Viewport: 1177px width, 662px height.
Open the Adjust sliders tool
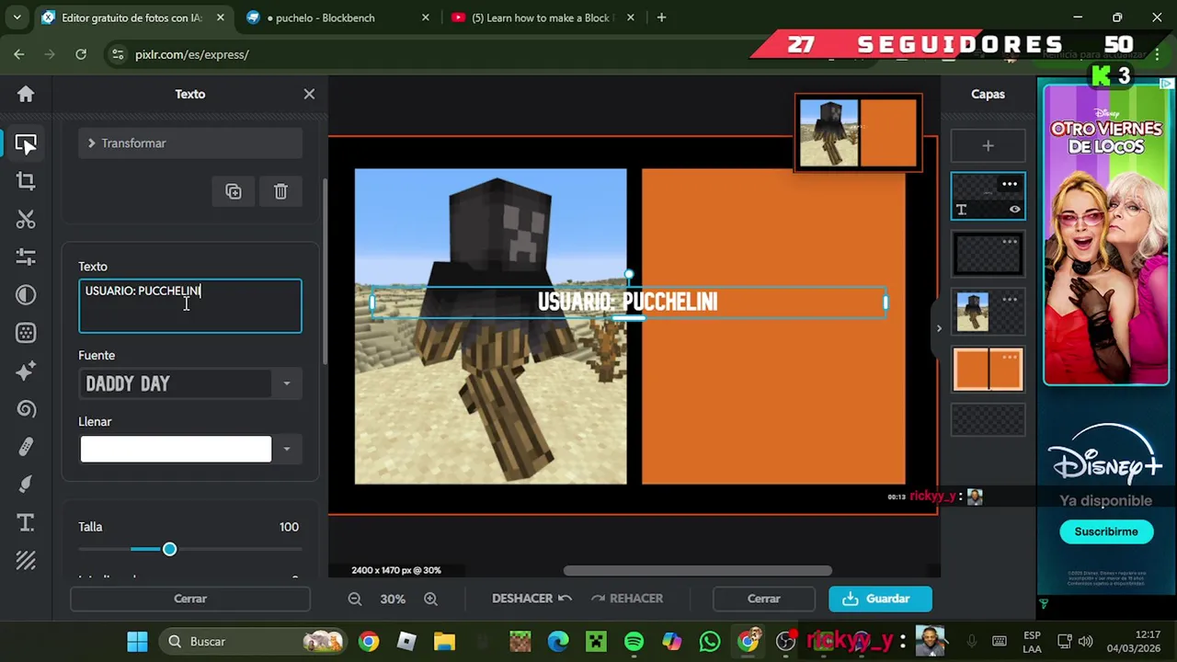click(26, 257)
